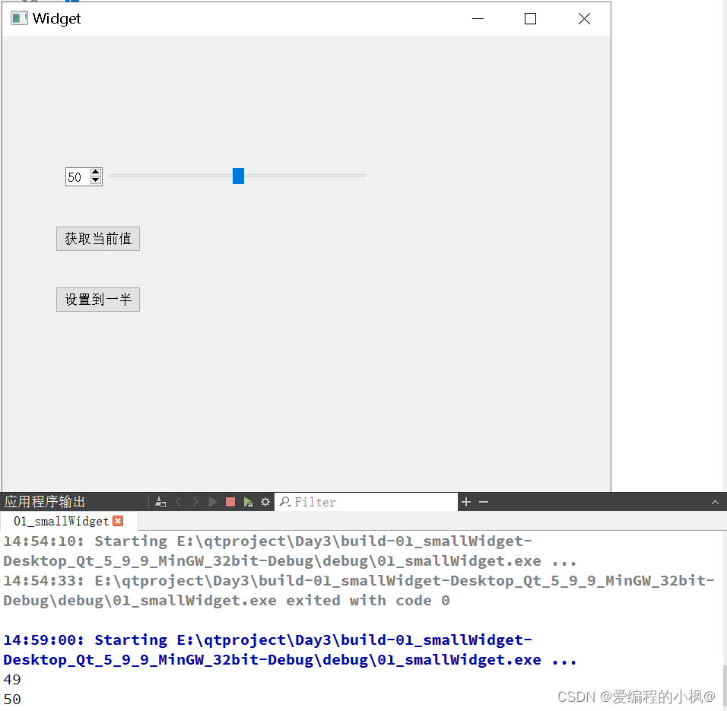Click the magnifier icon in Filter field
This screenshot has width=727, height=711.
coord(284,502)
